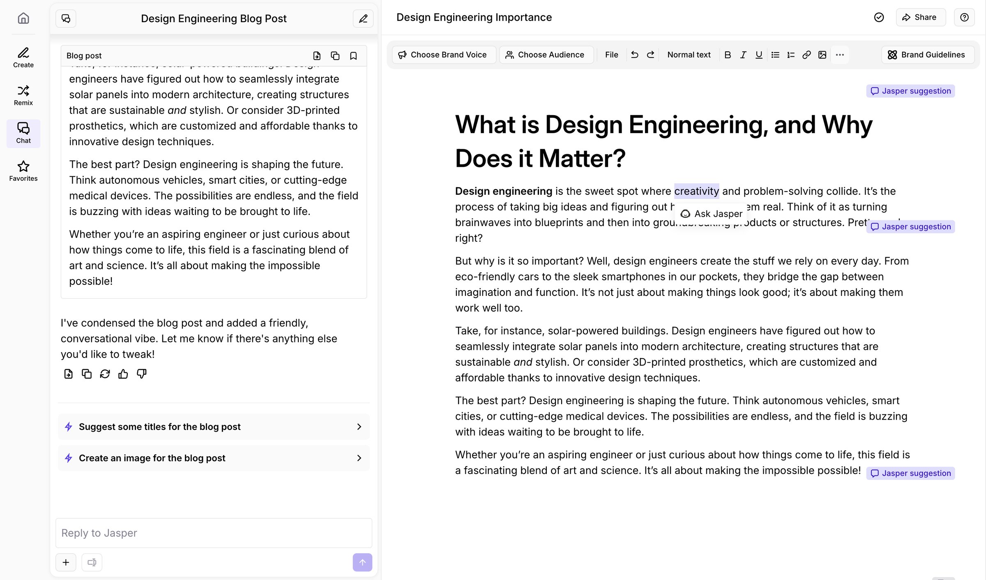The width and height of the screenshot is (986, 580).
Task: Expand 'Suggest some titles for the blog post'
Action: 214,427
